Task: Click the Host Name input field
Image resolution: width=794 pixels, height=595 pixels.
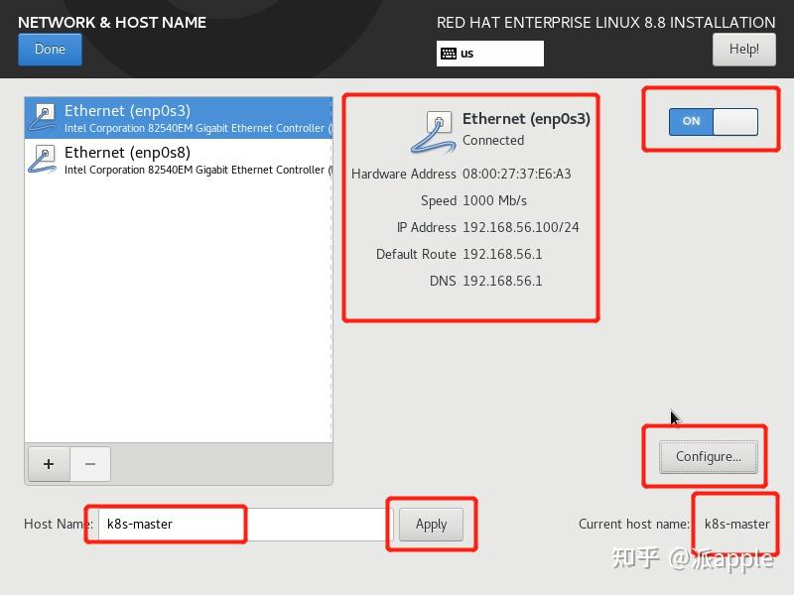Action: pyautogui.click(x=245, y=525)
